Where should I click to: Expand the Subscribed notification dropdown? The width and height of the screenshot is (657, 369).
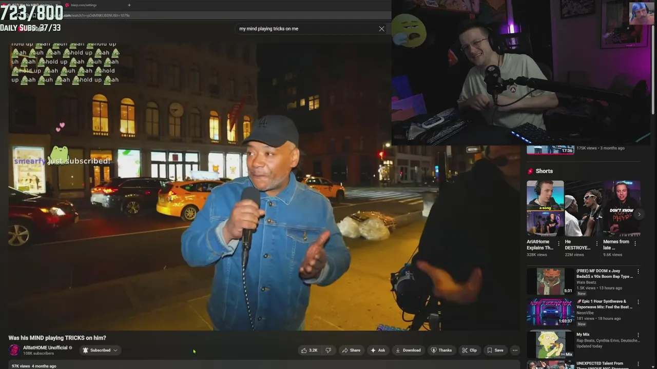click(x=100, y=351)
